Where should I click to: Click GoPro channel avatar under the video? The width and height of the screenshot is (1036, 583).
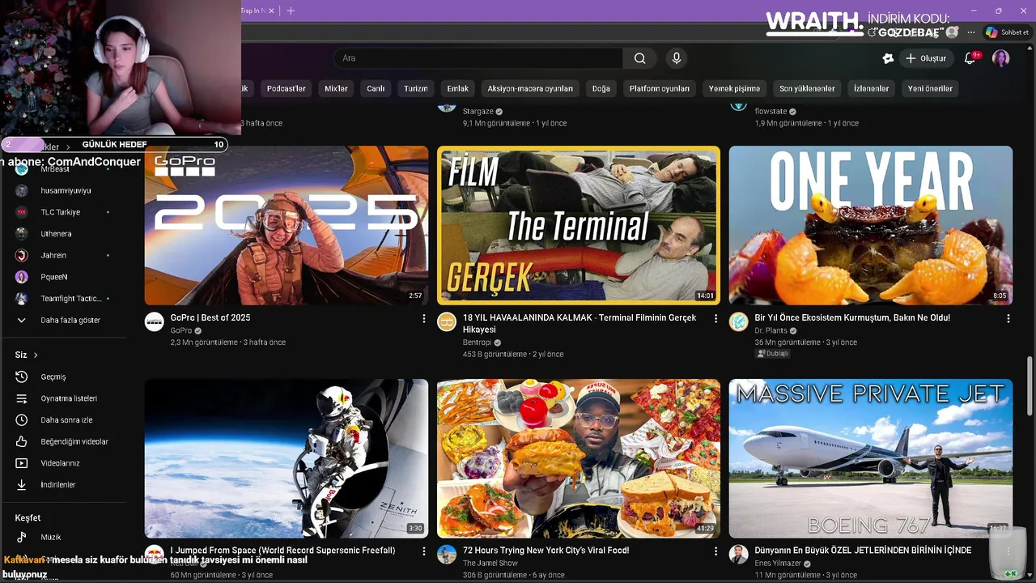[155, 322]
